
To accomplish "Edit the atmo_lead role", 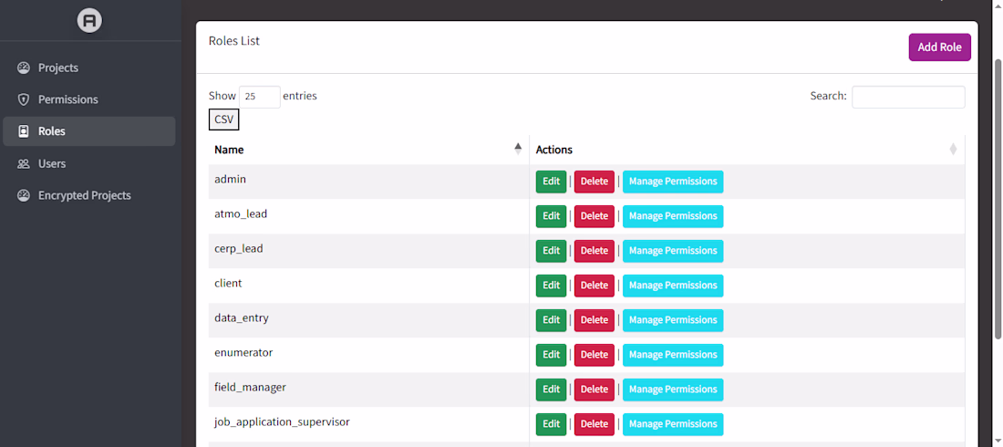I will (552, 216).
